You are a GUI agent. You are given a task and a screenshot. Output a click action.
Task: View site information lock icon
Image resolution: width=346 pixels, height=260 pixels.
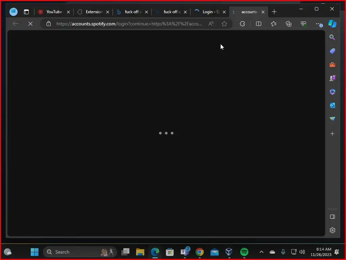point(49,24)
